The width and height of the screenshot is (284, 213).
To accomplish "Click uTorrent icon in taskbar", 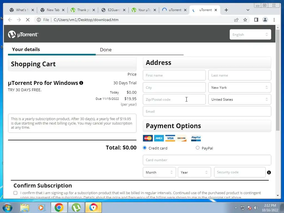I will [x=76, y=207].
